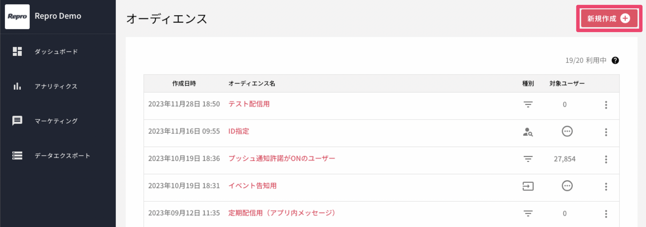Screen dimensions: 646x227
Task: Open the three-dot menu for ID指定 row
Action: point(606,132)
